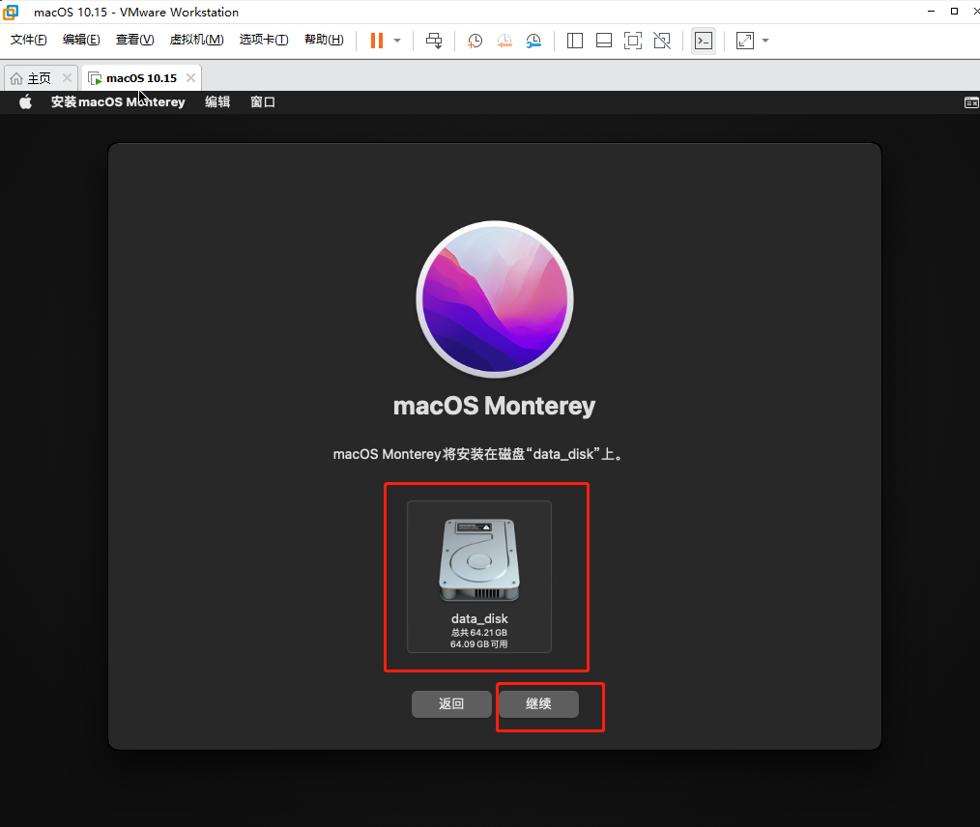Click the 继续 button
This screenshot has height=827, width=980.
[538, 704]
